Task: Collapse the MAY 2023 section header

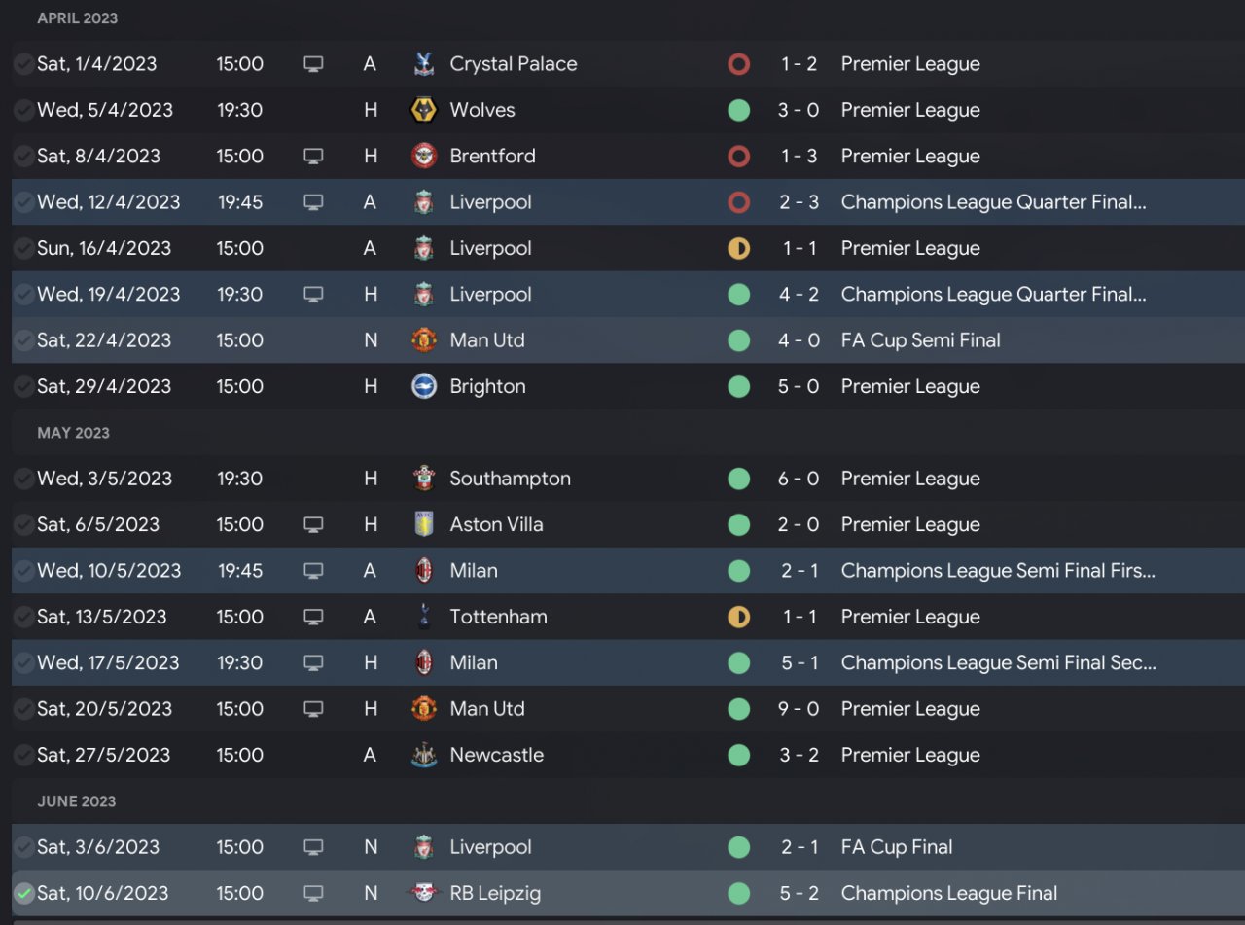Action: pyautogui.click(x=73, y=433)
